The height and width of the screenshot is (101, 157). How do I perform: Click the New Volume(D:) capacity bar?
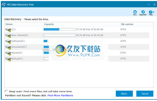pos(60,35)
